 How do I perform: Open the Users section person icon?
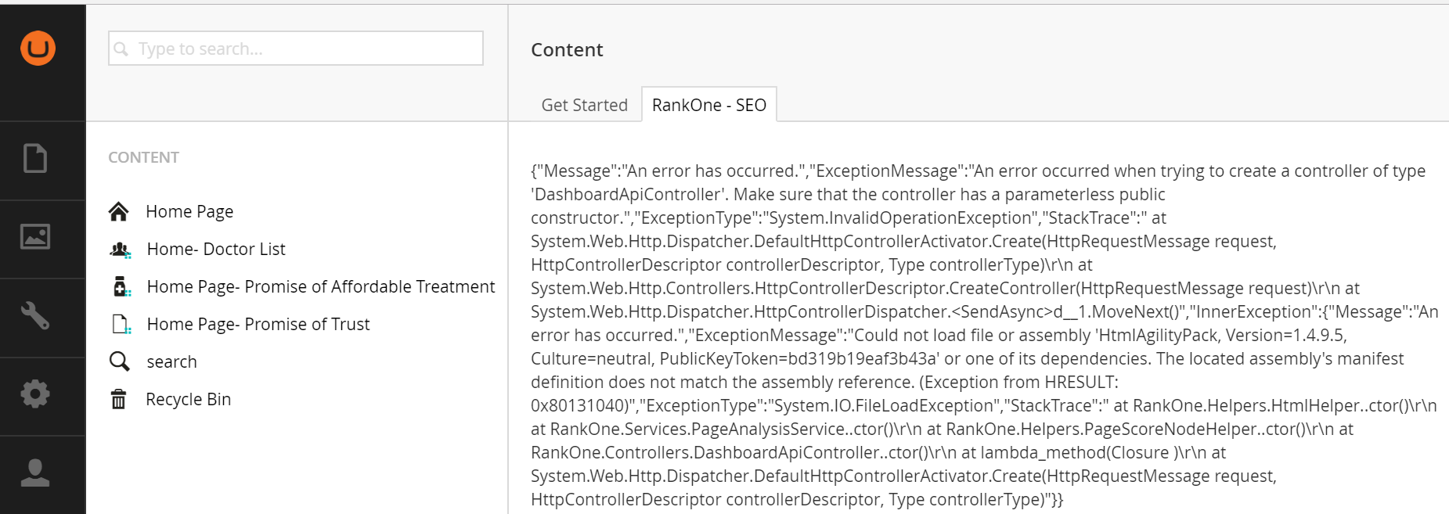click(35, 473)
